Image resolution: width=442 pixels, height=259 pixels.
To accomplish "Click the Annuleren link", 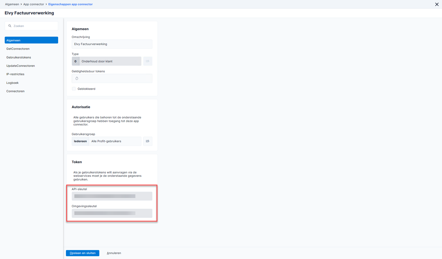I will (x=114, y=253).
